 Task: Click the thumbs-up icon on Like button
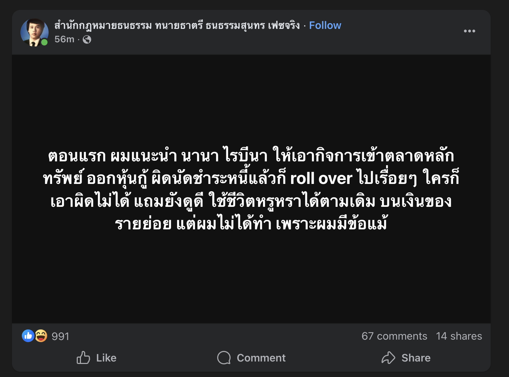pos(83,358)
